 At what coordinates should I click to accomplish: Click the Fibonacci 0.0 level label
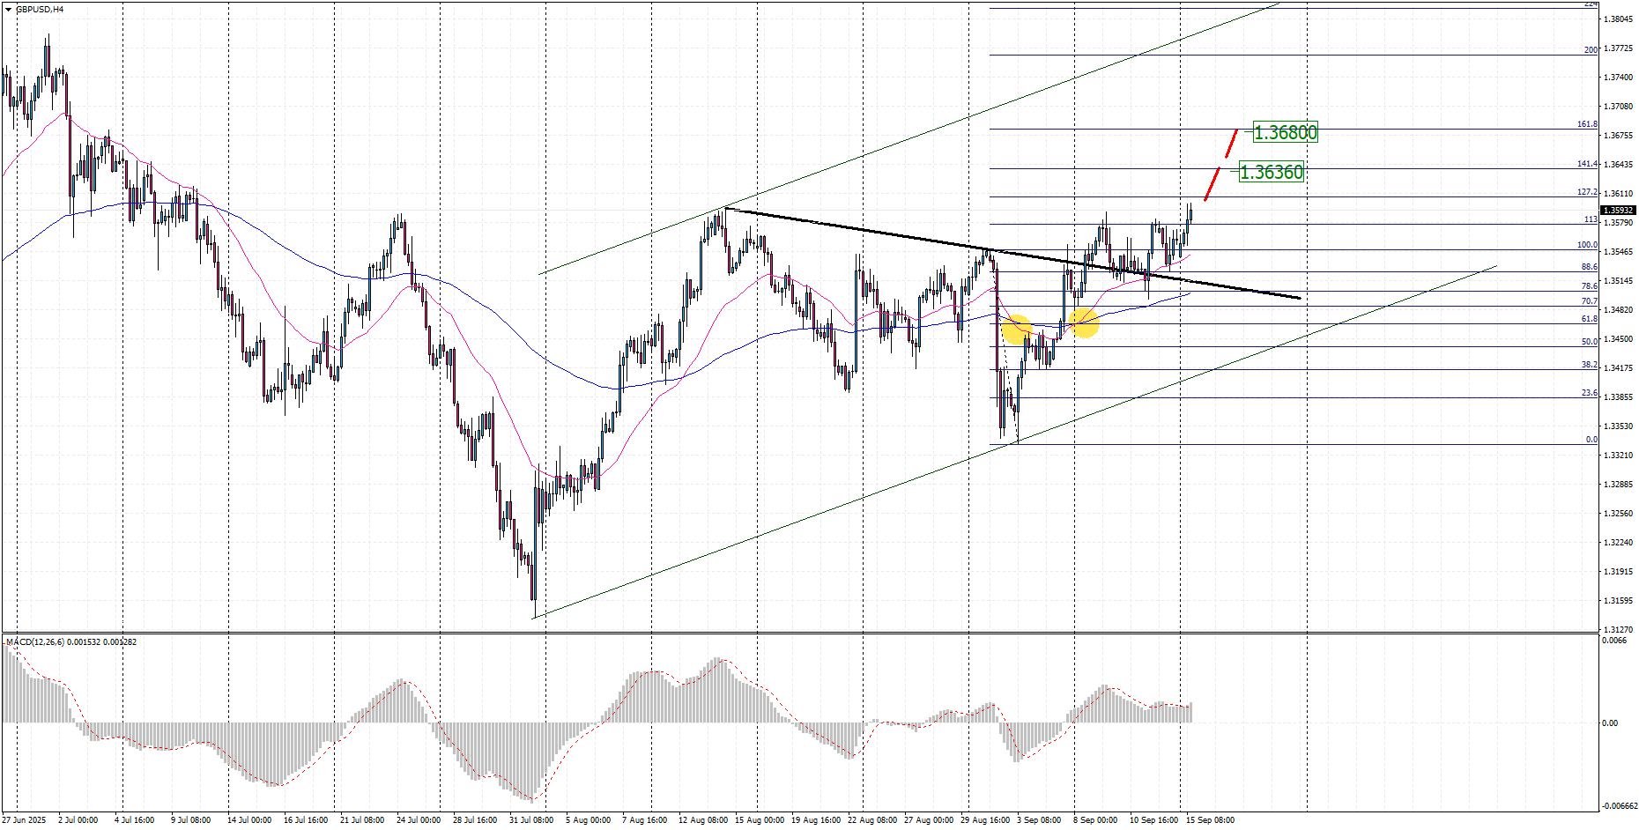pos(1591,440)
